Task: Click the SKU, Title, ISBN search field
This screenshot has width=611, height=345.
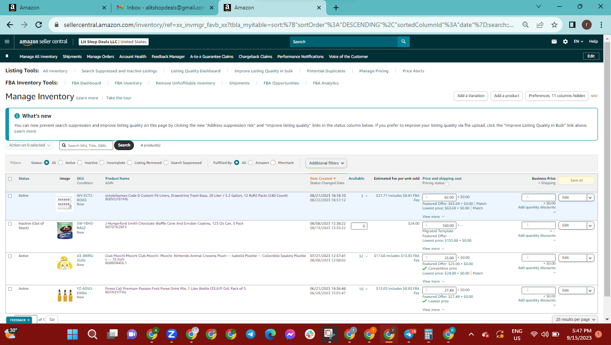Action: pos(86,145)
